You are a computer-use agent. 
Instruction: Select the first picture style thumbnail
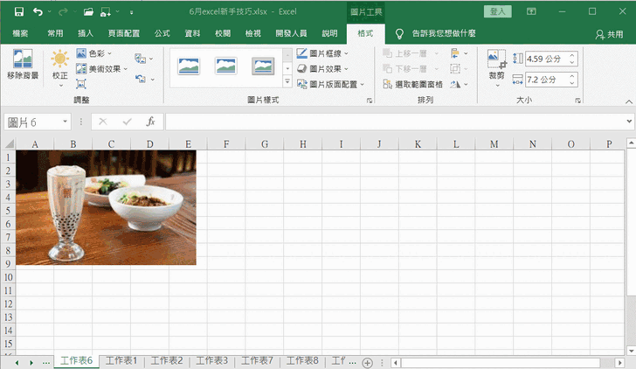click(x=190, y=66)
